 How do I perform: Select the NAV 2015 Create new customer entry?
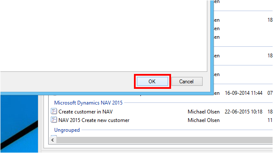tap(94, 120)
